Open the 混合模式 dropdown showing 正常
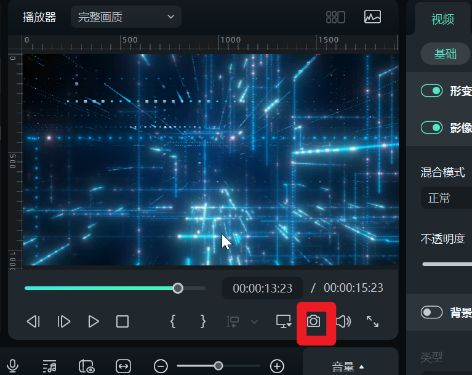 pos(446,198)
